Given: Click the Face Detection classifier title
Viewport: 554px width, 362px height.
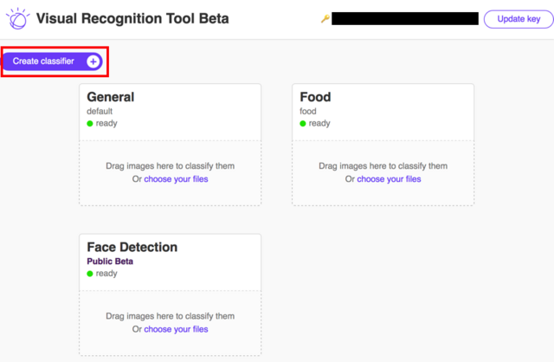Looking at the screenshot, I should coord(132,247).
